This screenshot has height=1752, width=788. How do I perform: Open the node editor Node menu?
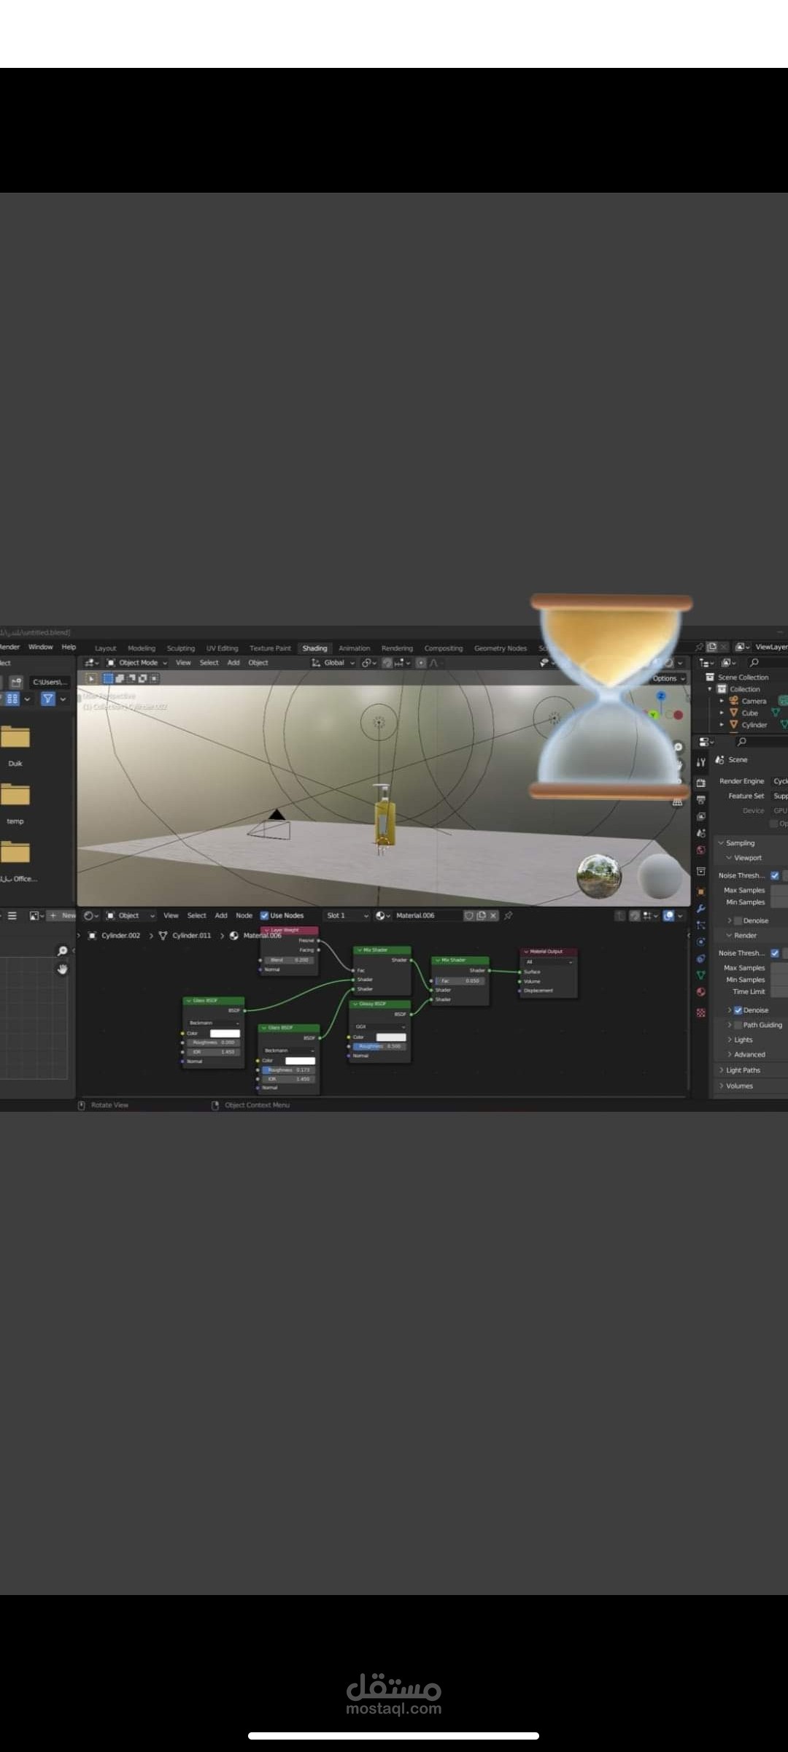244,915
